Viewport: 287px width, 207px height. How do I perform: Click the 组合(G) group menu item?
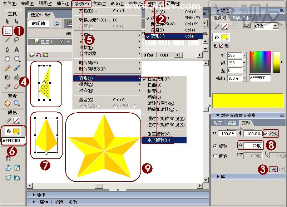click(x=107, y=100)
